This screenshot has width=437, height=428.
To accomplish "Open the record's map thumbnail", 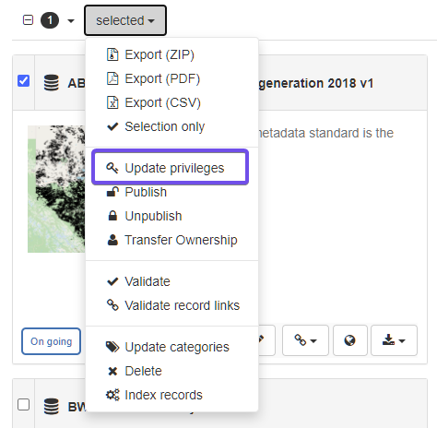I will coord(56,189).
